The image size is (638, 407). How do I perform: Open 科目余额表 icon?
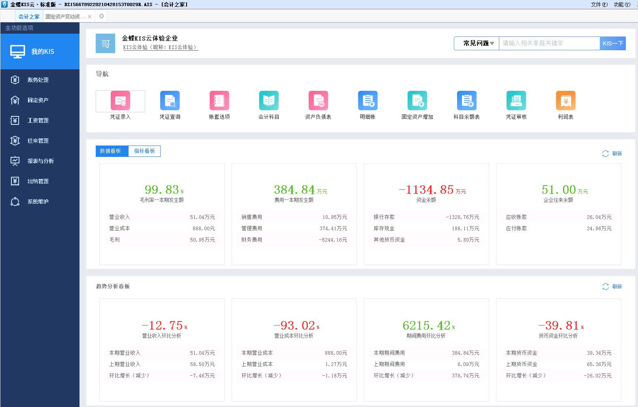tap(467, 101)
